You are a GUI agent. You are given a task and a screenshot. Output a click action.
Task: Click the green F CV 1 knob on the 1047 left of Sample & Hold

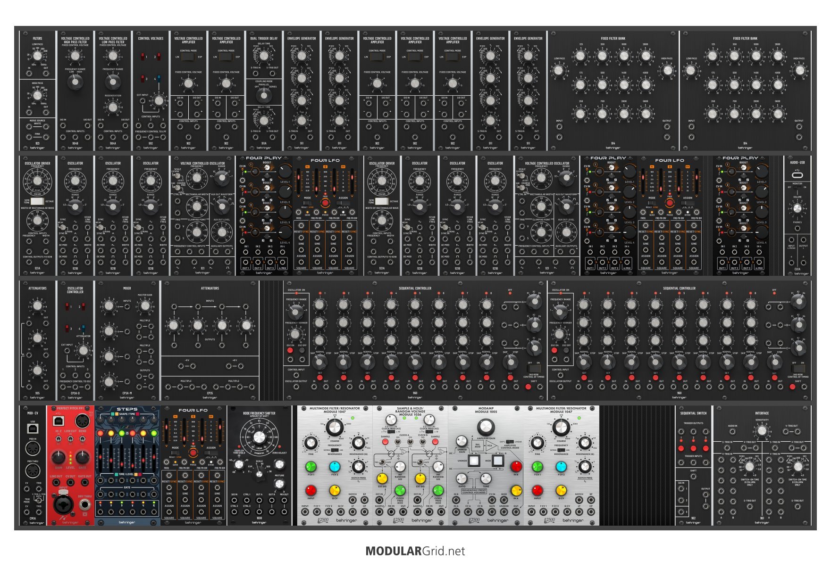click(311, 467)
